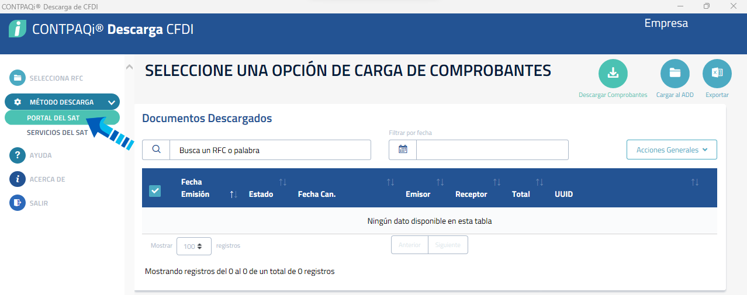Focus the Busca un RFC o palabra field
This screenshot has height=295, width=747.
(271, 150)
